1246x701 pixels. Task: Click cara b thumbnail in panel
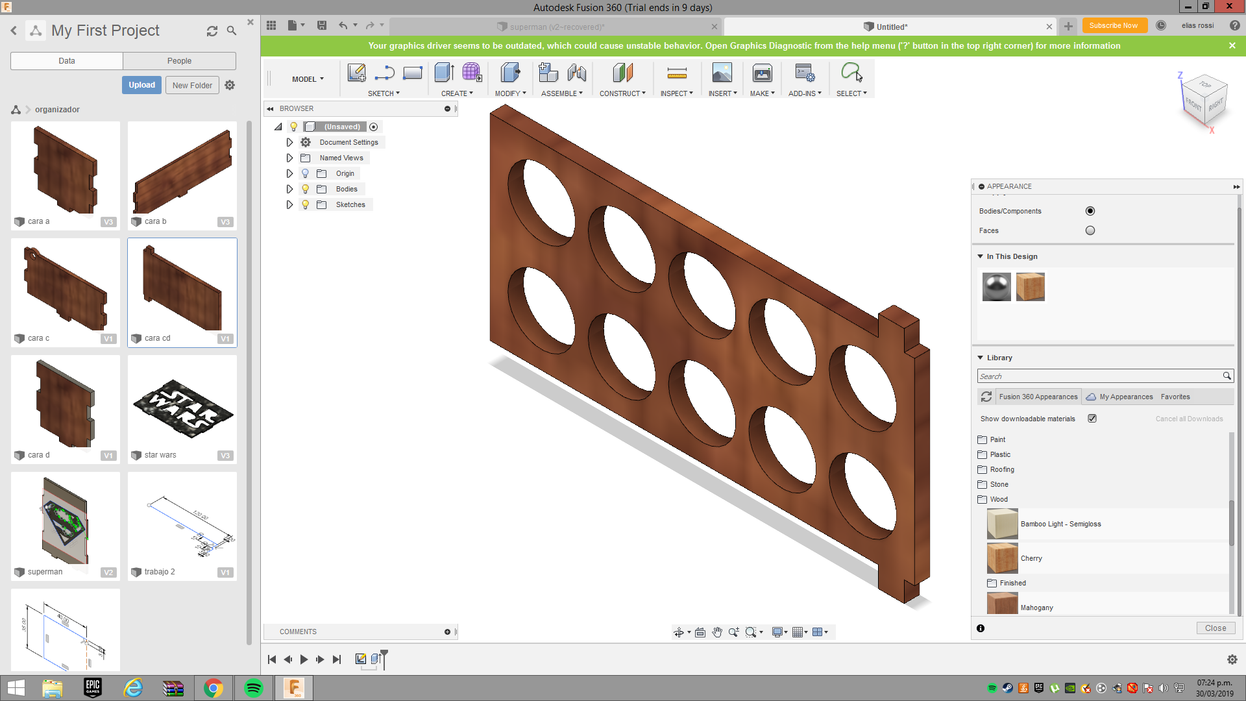point(182,171)
